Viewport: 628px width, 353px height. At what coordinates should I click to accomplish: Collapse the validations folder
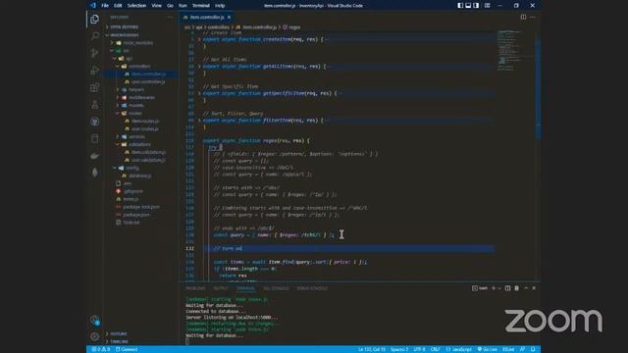tap(139, 144)
